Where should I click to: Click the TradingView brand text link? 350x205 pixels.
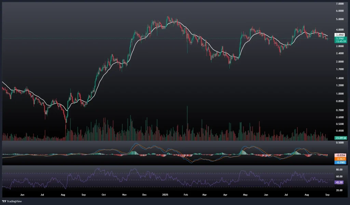pos(14,201)
